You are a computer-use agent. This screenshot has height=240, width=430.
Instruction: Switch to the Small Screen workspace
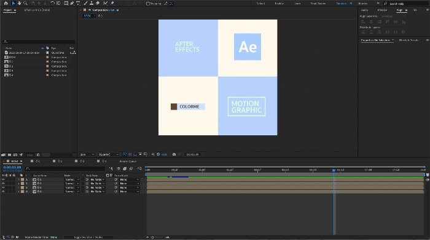click(x=318, y=4)
